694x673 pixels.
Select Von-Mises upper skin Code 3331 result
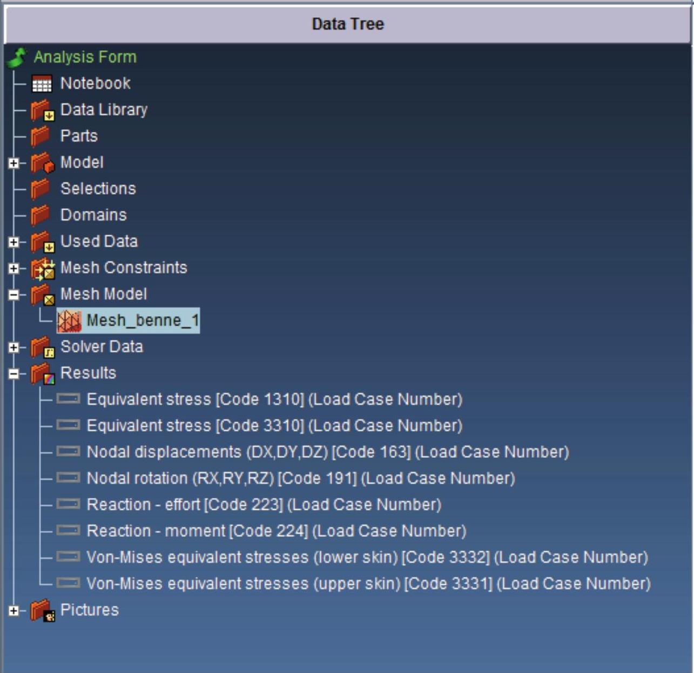[368, 584]
